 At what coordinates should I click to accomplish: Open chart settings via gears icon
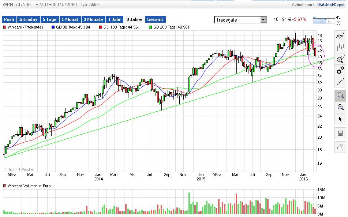340,71
